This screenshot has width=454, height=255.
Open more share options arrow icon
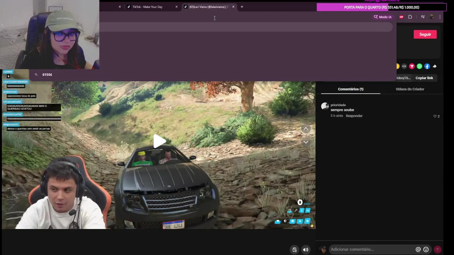[434, 66]
